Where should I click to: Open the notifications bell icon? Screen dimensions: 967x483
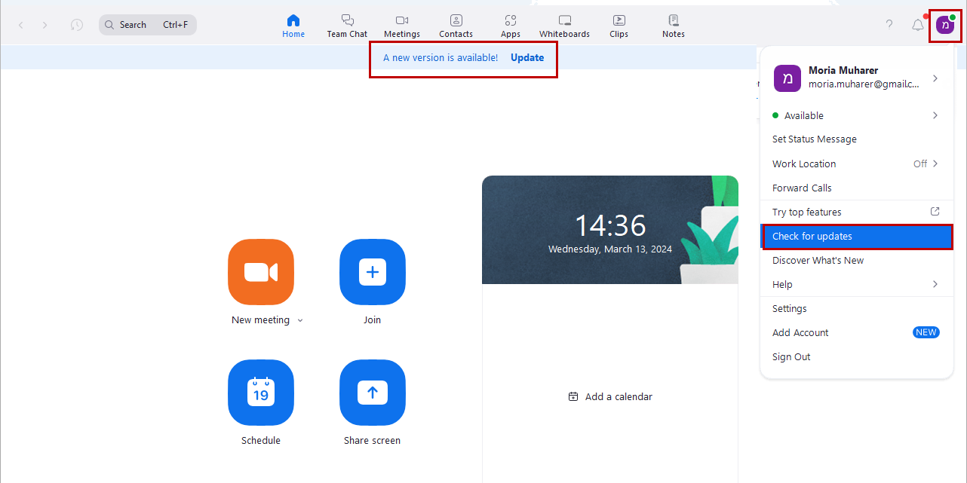point(917,25)
